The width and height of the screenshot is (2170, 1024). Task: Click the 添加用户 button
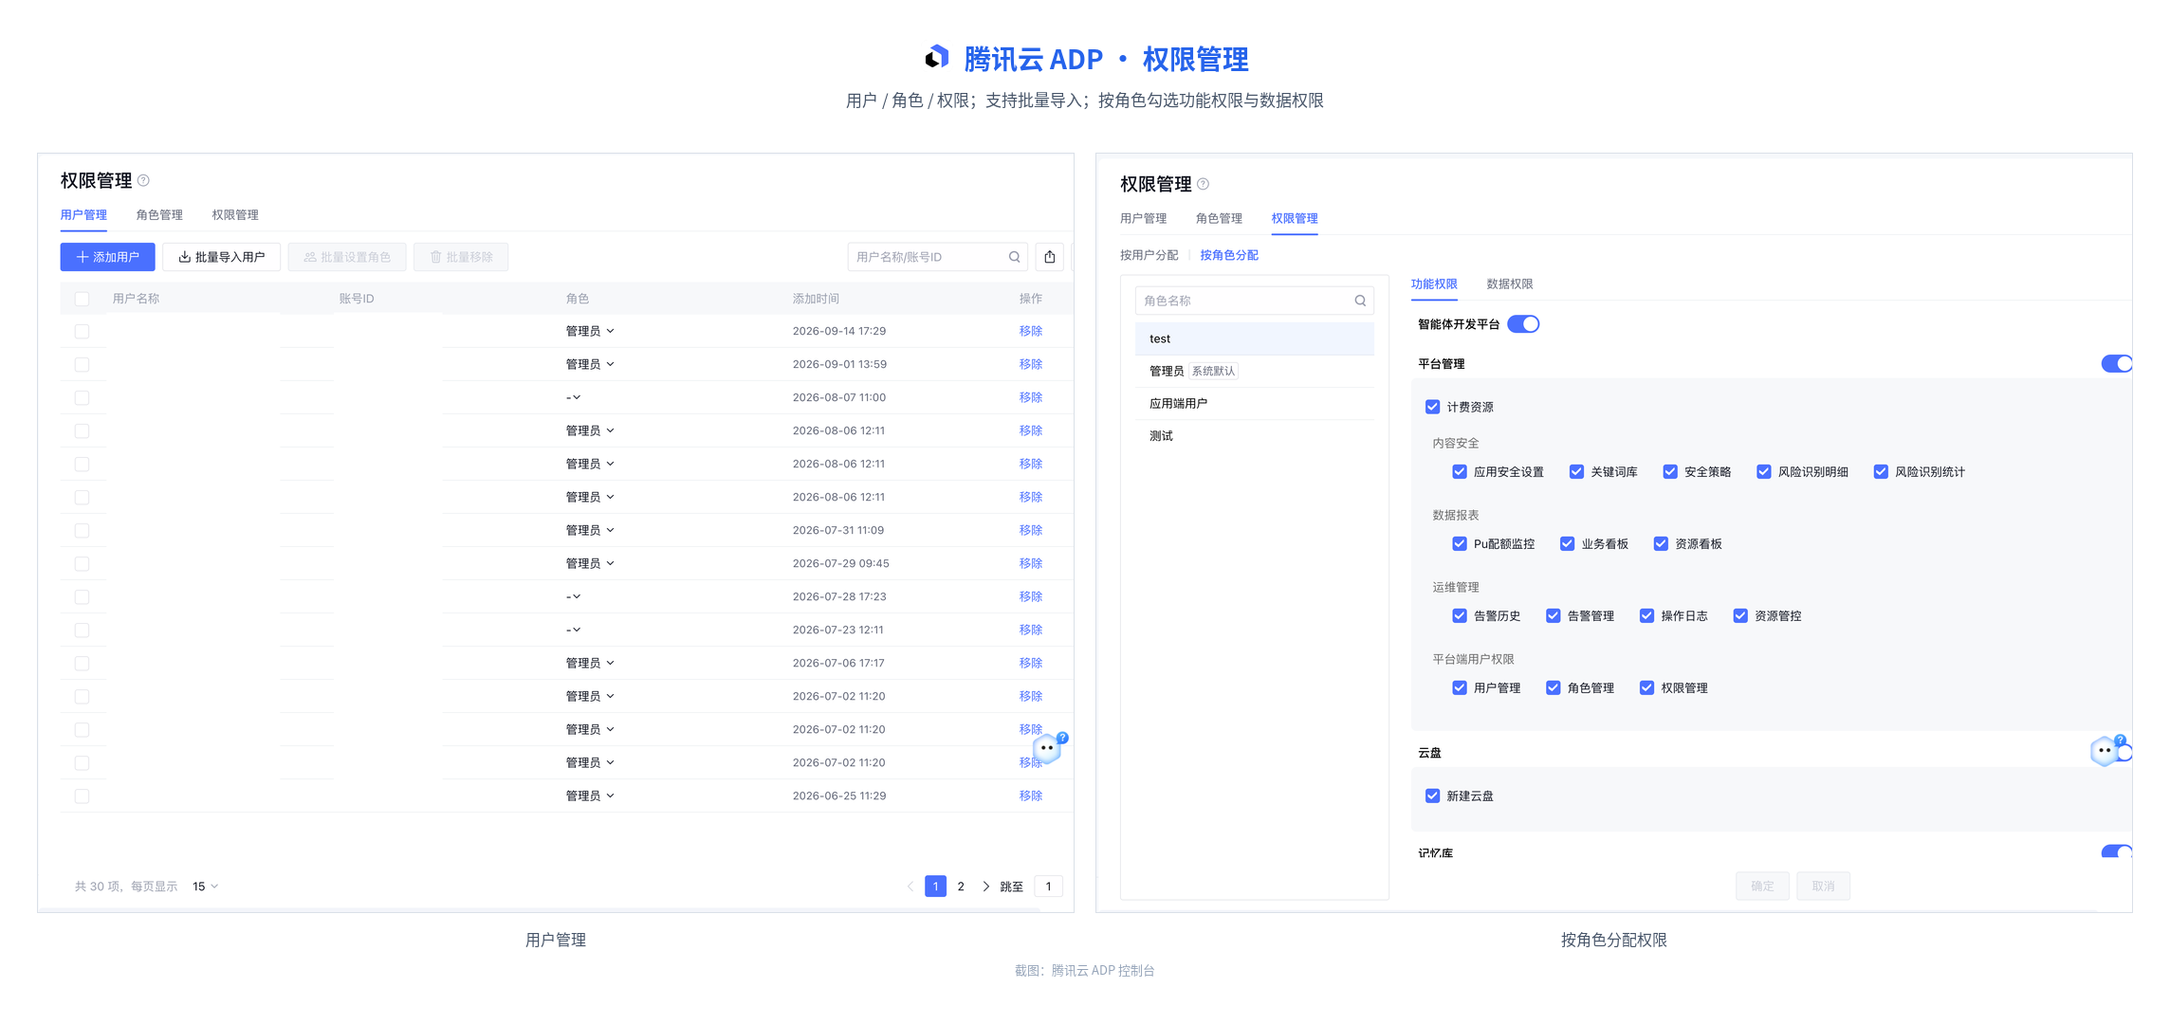tap(107, 257)
